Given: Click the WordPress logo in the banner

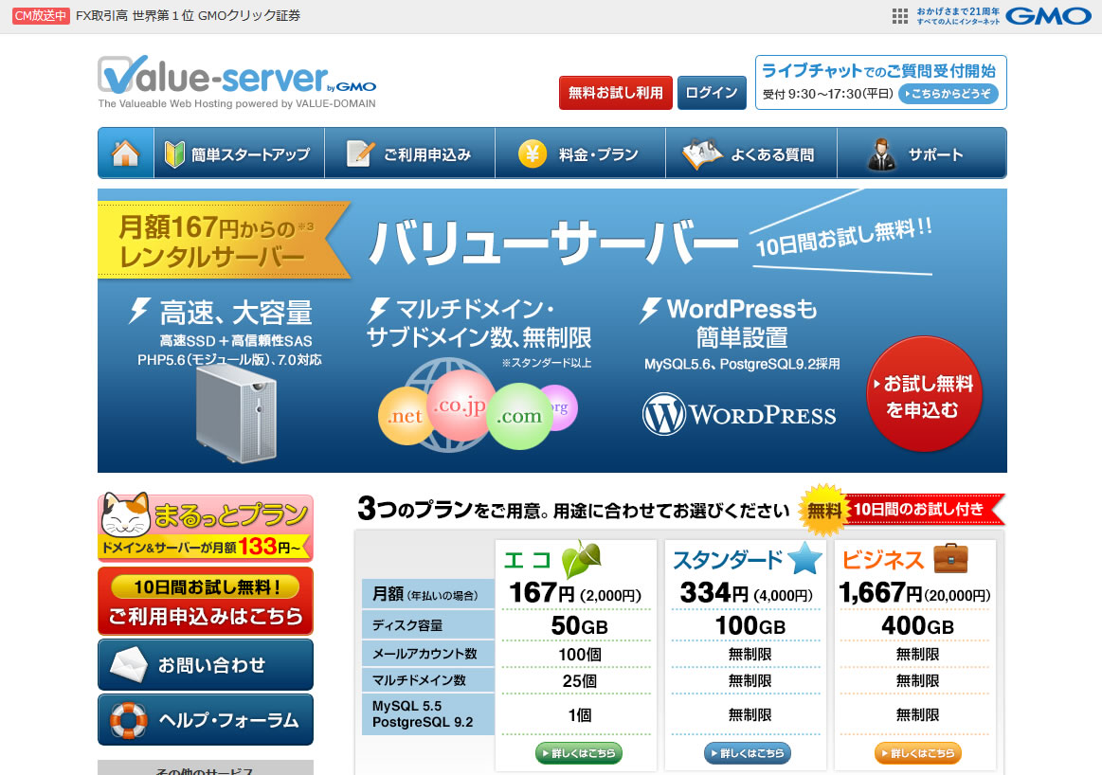Looking at the screenshot, I should 739,415.
